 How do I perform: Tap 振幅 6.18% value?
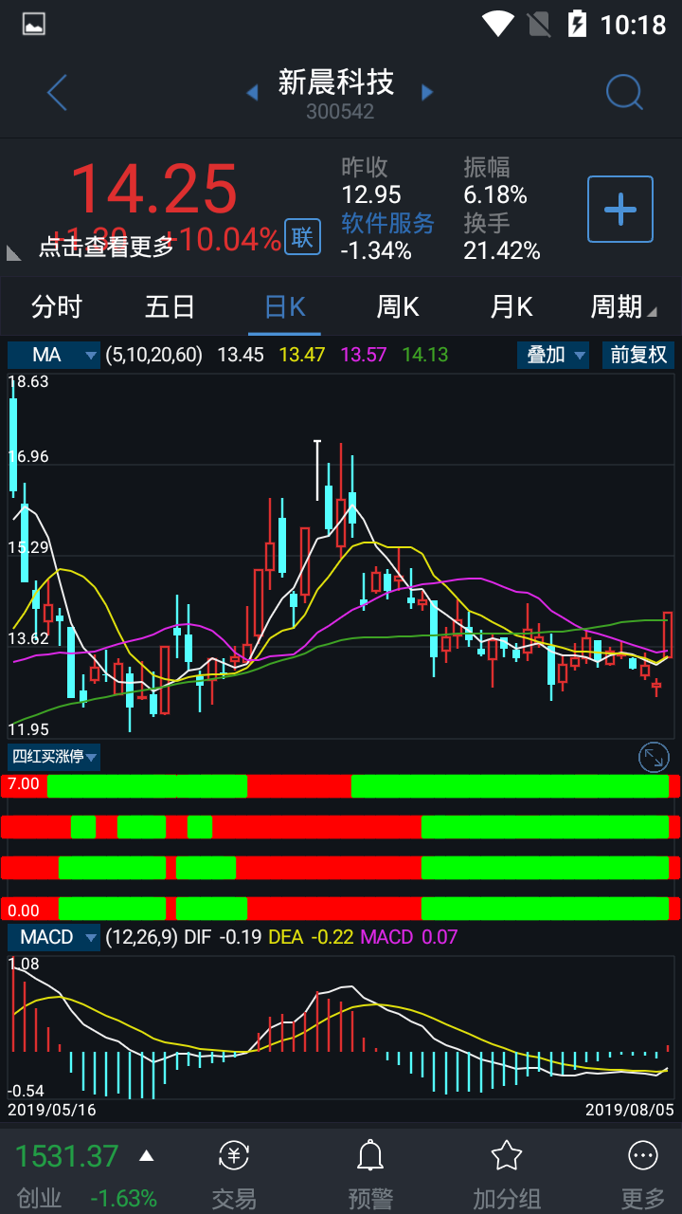(x=494, y=194)
